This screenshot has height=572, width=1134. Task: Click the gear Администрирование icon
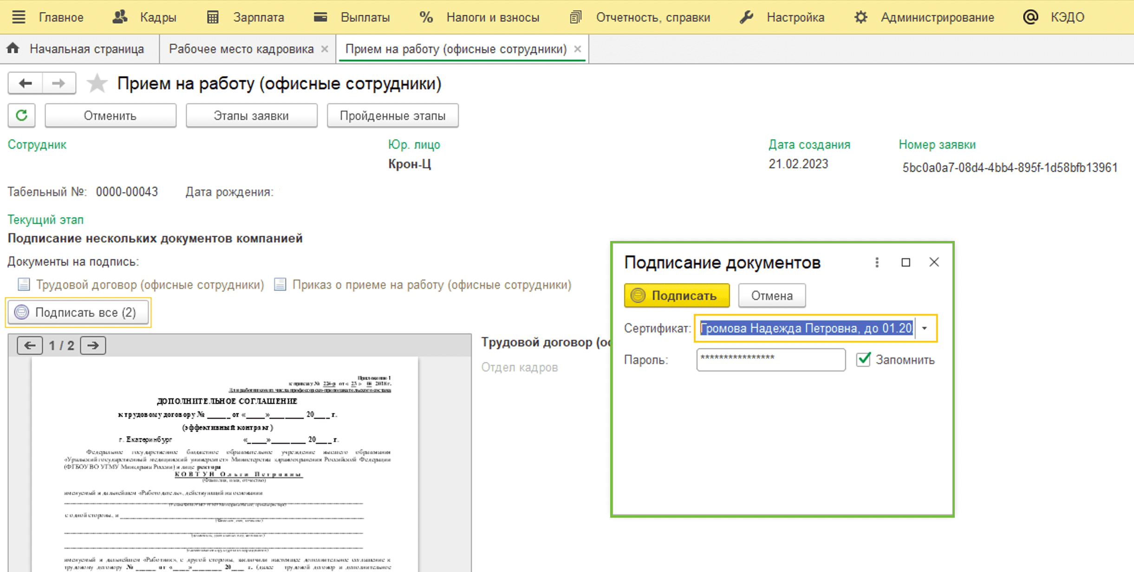click(x=860, y=17)
